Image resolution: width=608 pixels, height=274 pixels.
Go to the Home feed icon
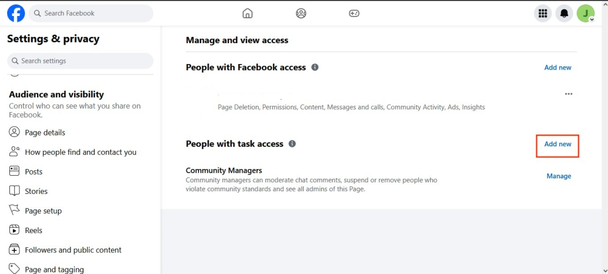tap(248, 13)
